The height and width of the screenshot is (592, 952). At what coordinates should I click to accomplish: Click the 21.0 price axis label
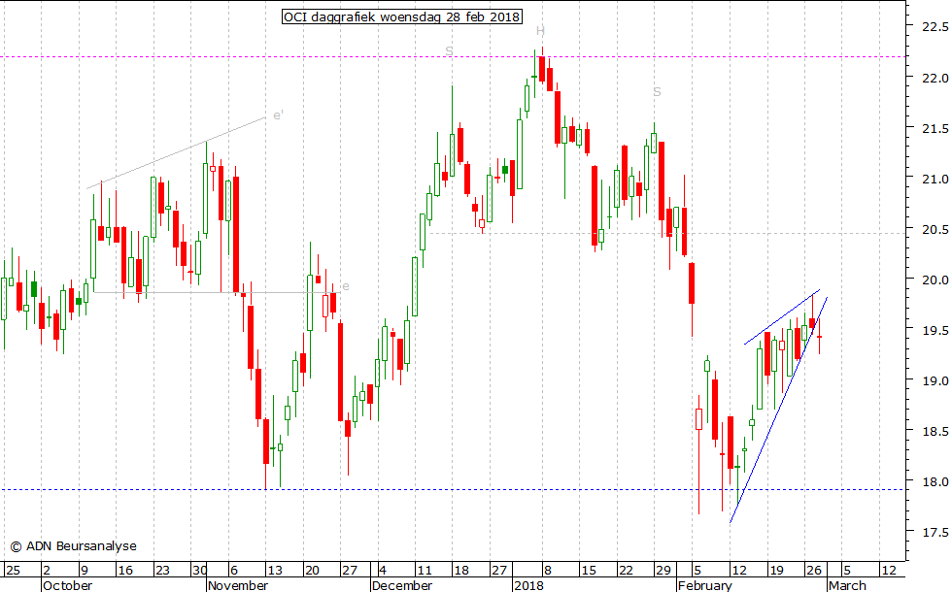(x=935, y=179)
